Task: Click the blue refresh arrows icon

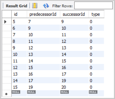Action: point(46,6)
